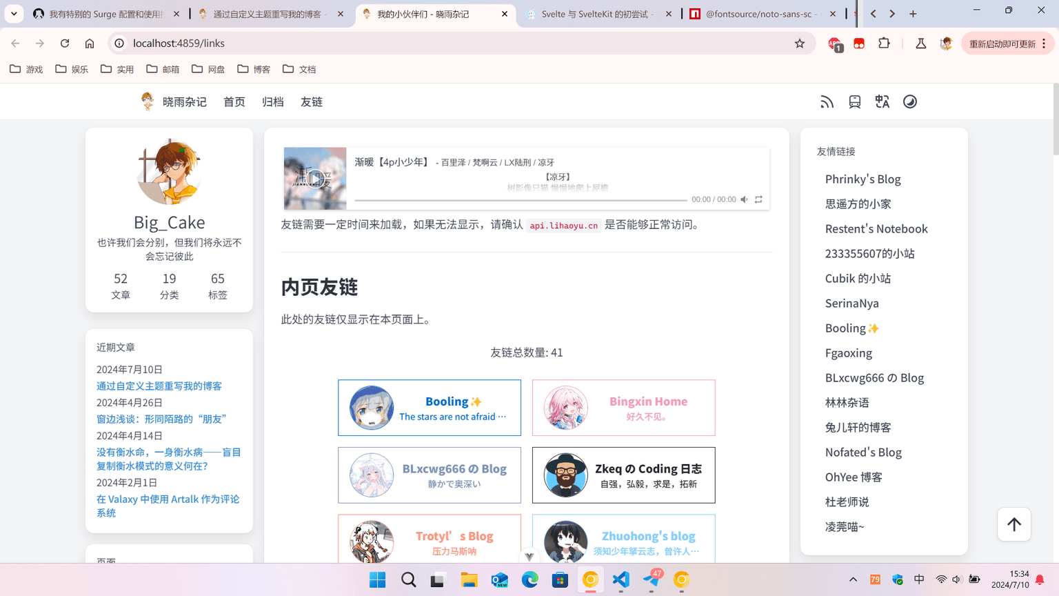Switch to the 归档 navigation menu item

point(272,101)
